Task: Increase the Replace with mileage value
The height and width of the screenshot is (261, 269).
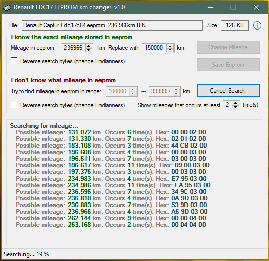Action: 170,46
